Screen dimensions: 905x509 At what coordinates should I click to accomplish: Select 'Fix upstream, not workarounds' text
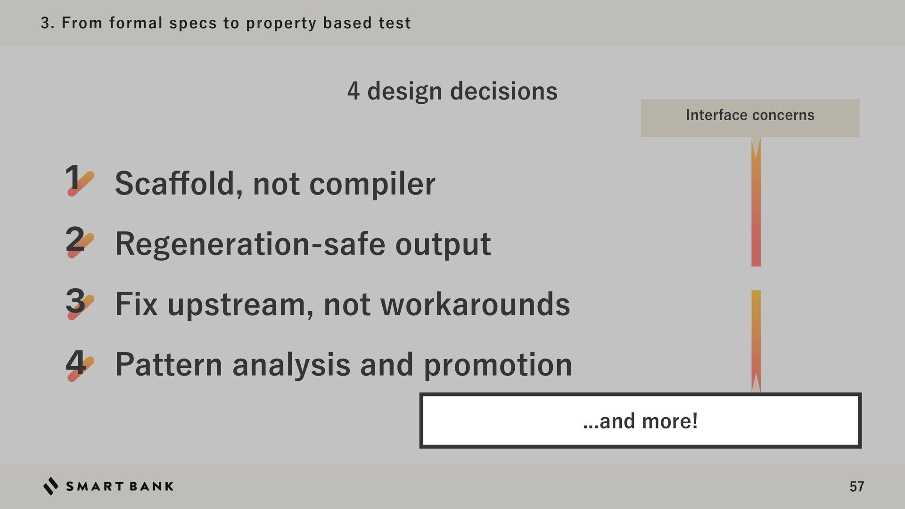tap(343, 304)
